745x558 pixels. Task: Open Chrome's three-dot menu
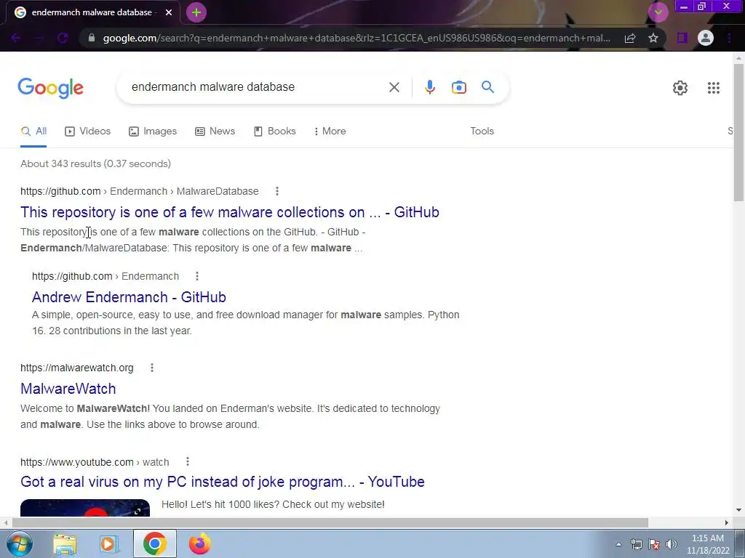(729, 38)
